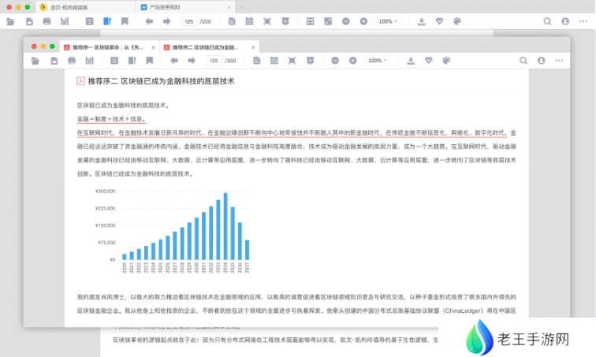596x357 pixels.
Task: Switch to 推荐序一 区块链革命 tab
Action: pyautogui.click(x=108, y=47)
